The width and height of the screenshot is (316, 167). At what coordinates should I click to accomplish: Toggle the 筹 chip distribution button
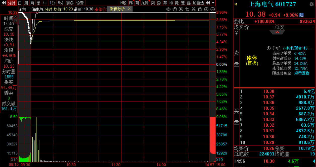[x=165, y=3]
